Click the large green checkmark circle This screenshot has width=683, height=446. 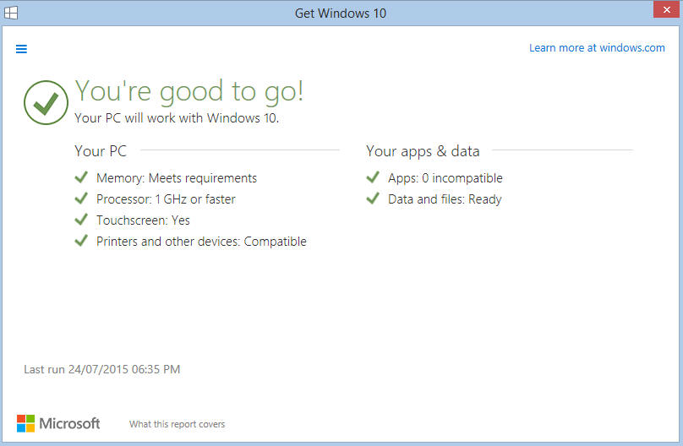point(46,103)
